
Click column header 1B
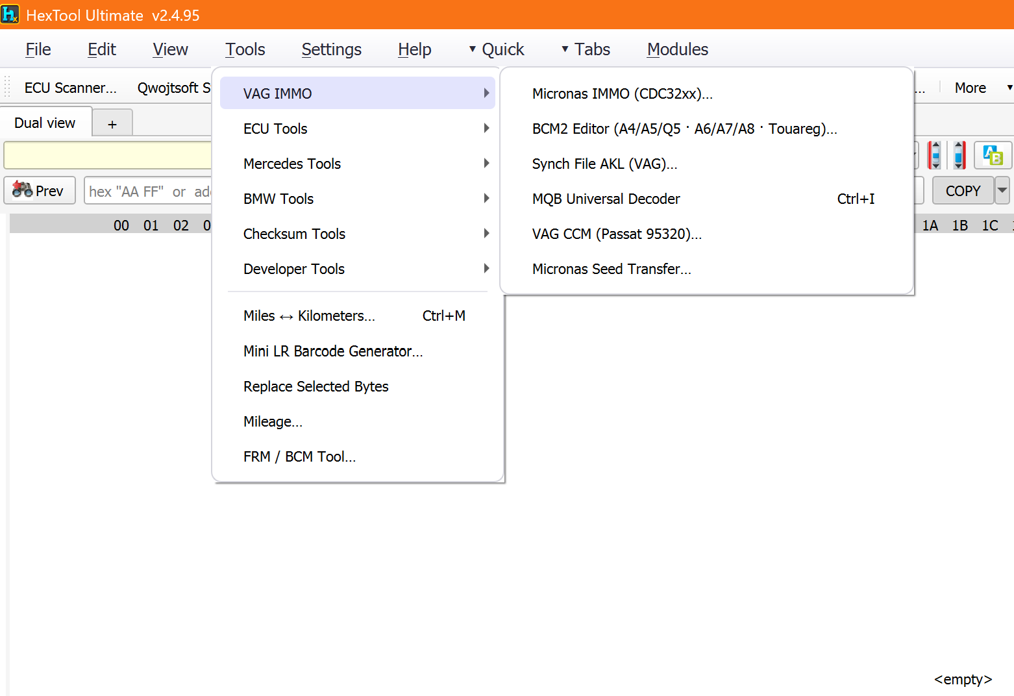click(x=960, y=225)
